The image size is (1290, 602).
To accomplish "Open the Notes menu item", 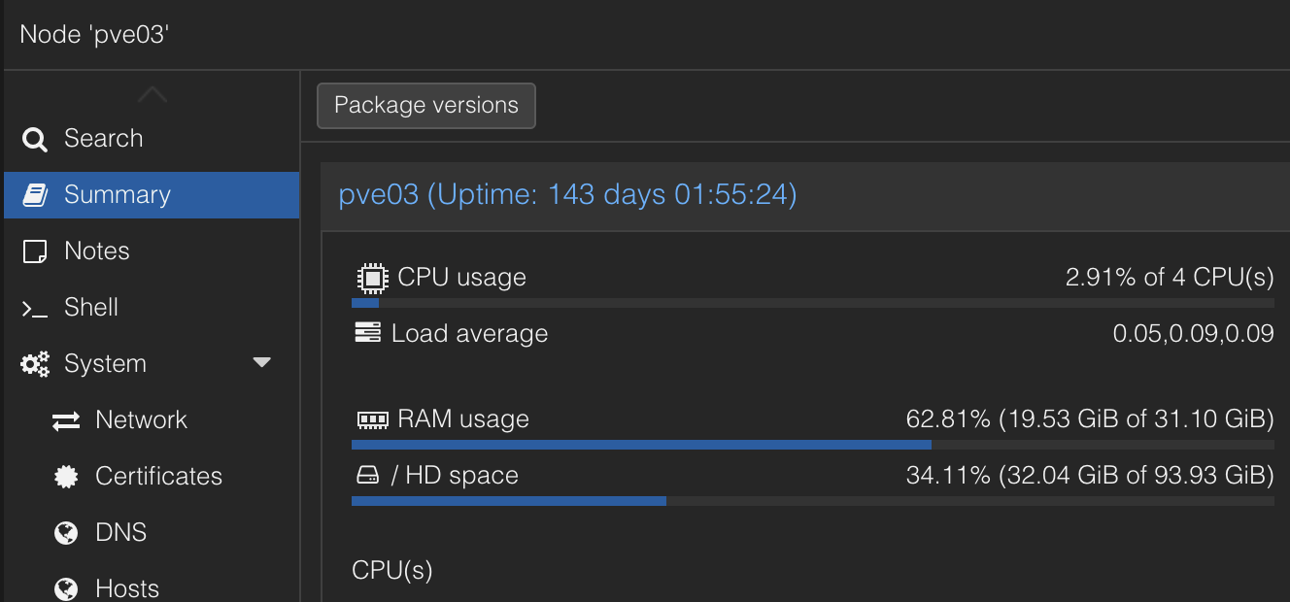I will [x=97, y=251].
